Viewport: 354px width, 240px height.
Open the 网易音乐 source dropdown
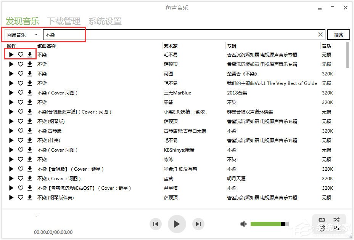click(21, 34)
